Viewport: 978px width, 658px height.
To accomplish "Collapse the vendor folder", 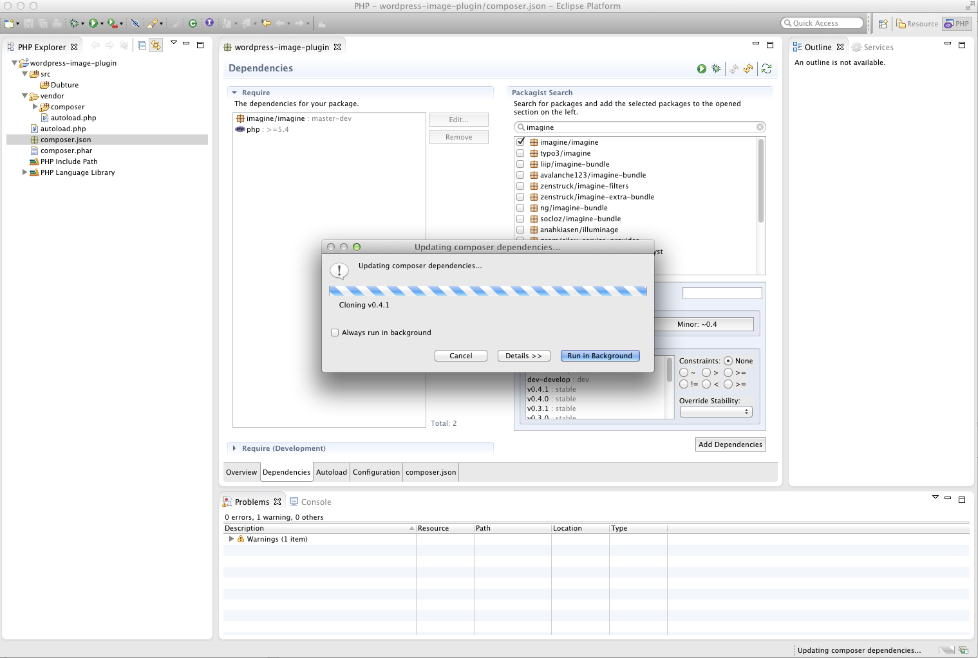I will tap(25, 96).
